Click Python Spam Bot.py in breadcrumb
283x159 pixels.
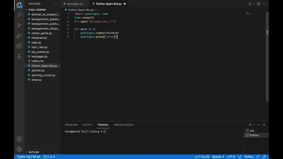coord(81,10)
